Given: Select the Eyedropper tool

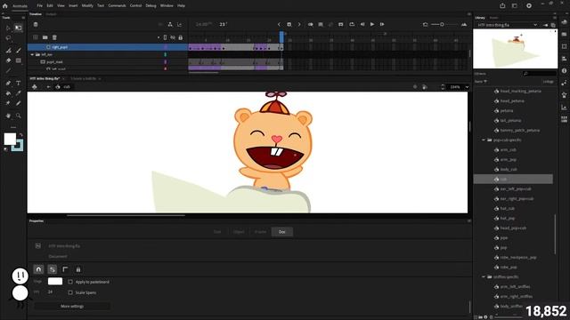Looking at the screenshot, I should (x=18, y=93).
